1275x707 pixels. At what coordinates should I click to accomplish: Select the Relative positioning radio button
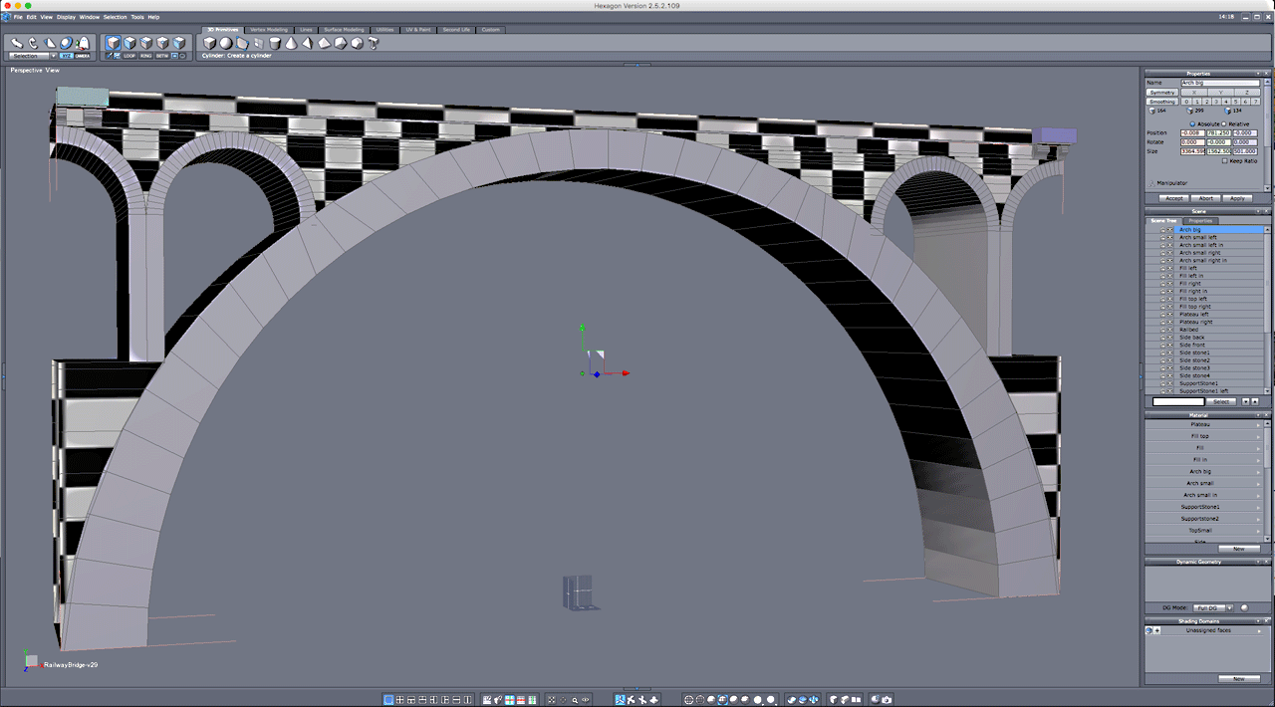[1223, 123]
